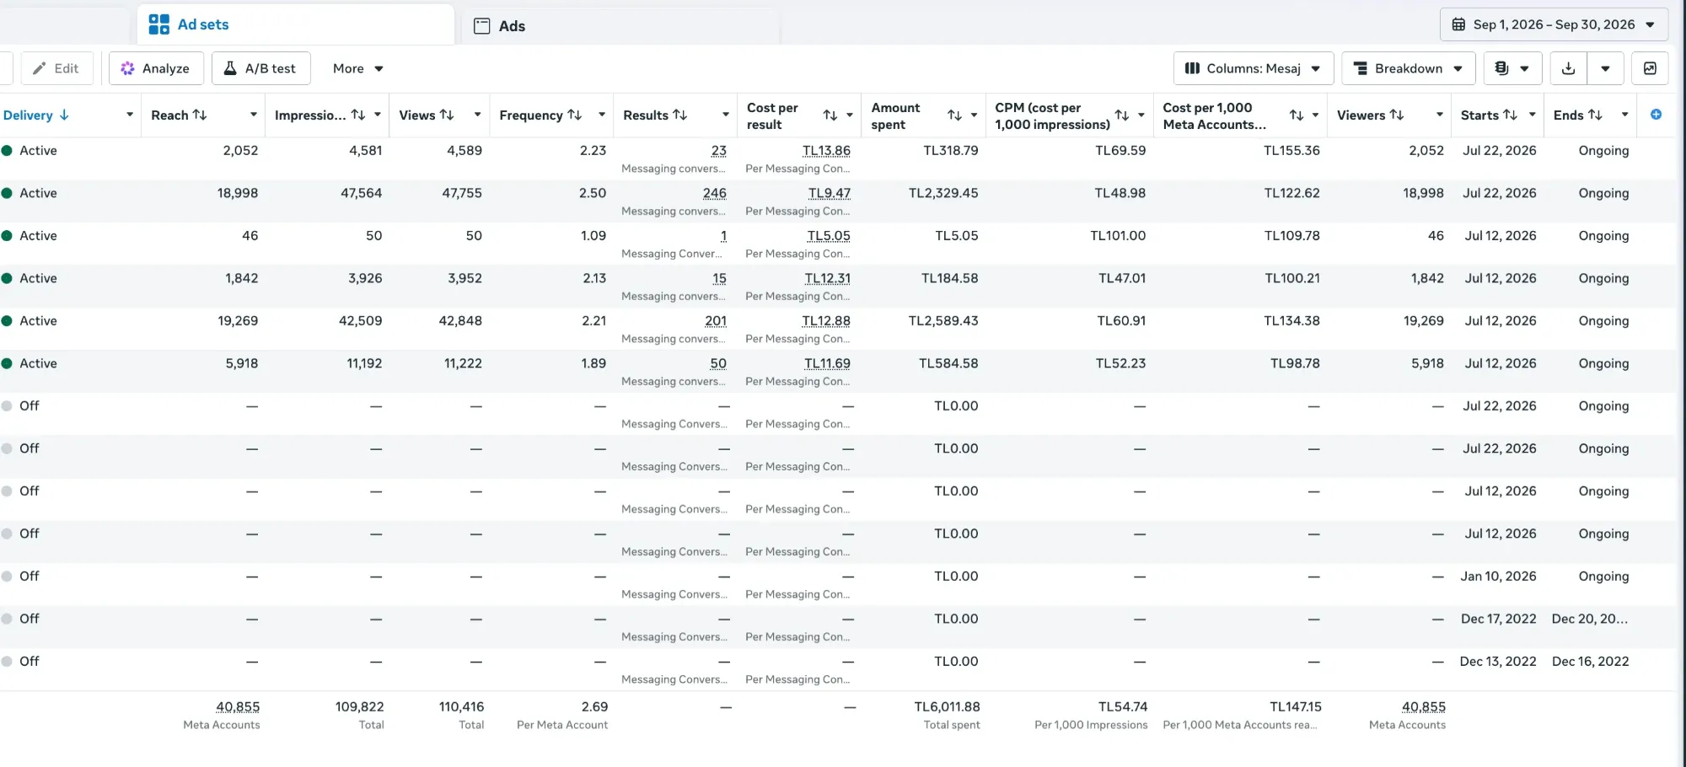Sort by Reach using arrows icon
Viewport: 1686px width, 767px height.
pyautogui.click(x=200, y=115)
